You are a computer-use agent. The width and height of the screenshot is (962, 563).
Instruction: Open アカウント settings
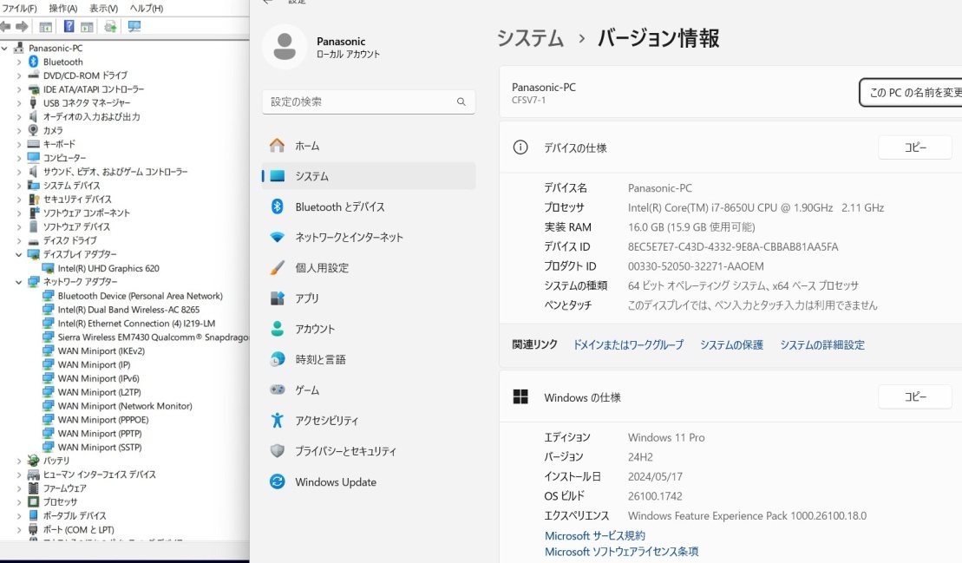(x=368, y=329)
